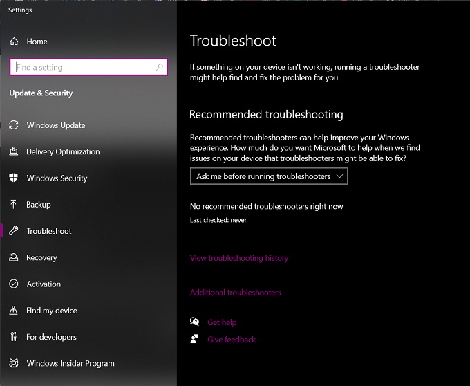The width and height of the screenshot is (470, 386).
Task: Click the Find my device icon
Action: (x=14, y=310)
